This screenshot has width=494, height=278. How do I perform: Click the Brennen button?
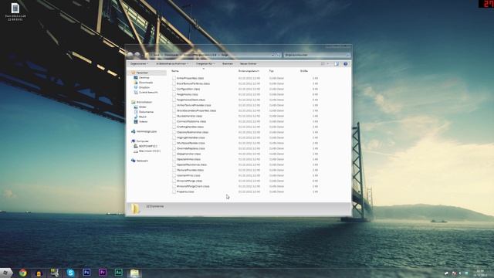coord(228,64)
